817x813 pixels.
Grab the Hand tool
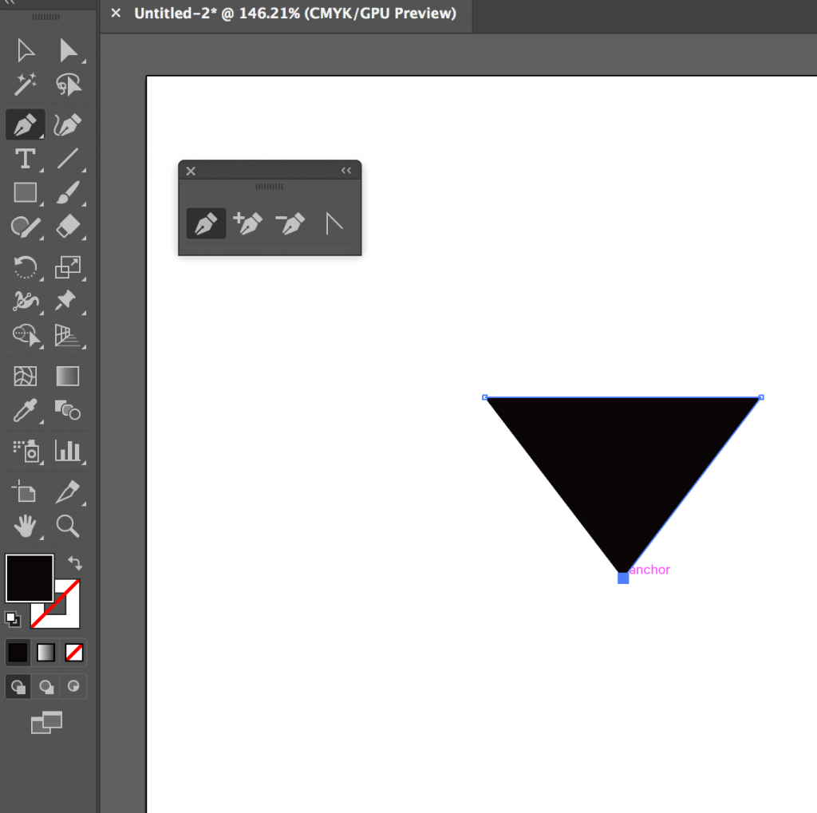click(x=25, y=526)
